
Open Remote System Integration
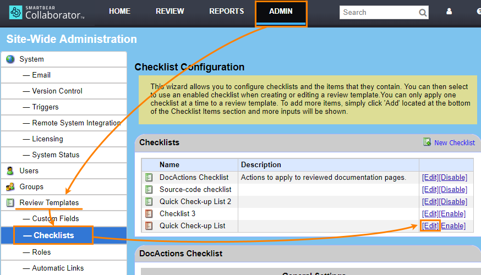(x=64, y=123)
